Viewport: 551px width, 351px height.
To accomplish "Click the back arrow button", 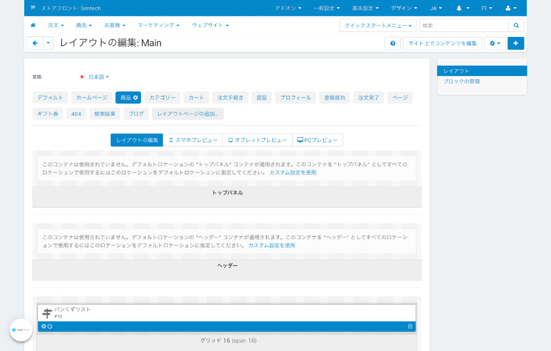I will click(35, 43).
